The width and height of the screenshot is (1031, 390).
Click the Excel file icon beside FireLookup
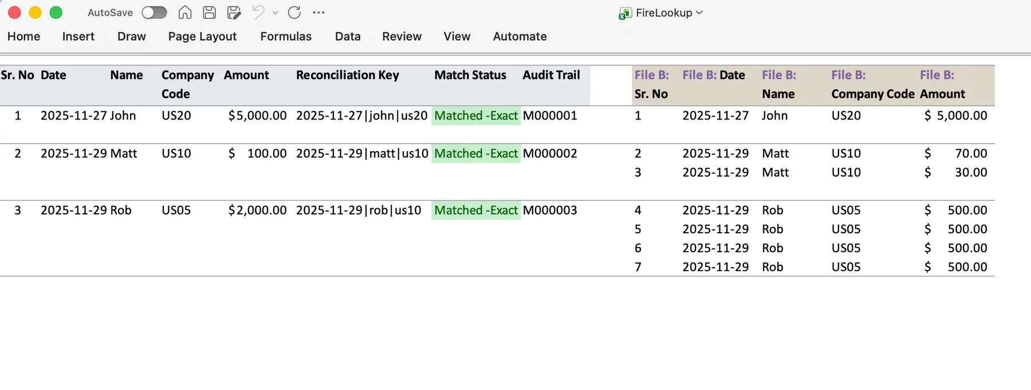pyautogui.click(x=625, y=13)
